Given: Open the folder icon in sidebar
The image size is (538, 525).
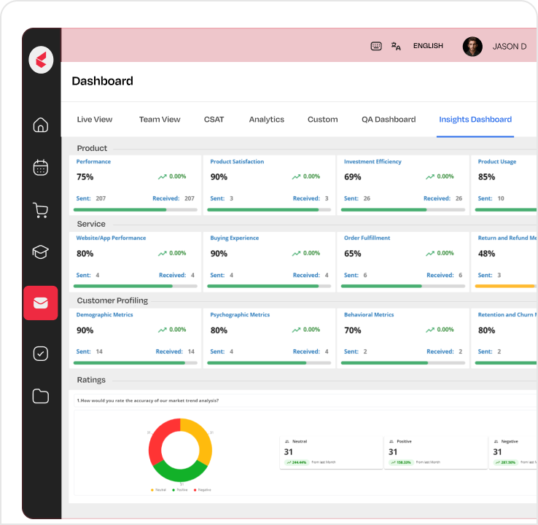Looking at the screenshot, I should pos(41,396).
